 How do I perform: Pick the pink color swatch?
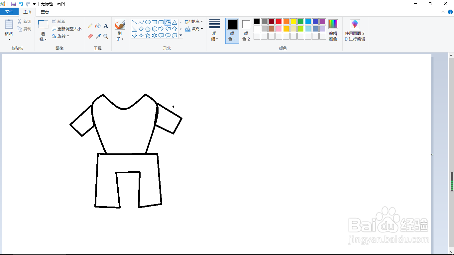(x=279, y=29)
